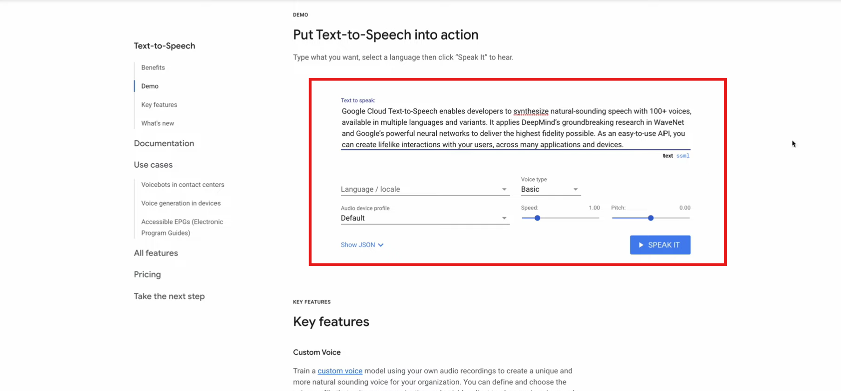Open Voice generation in devices
The width and height of the screenshot is (841, 391).
(181, 203)
